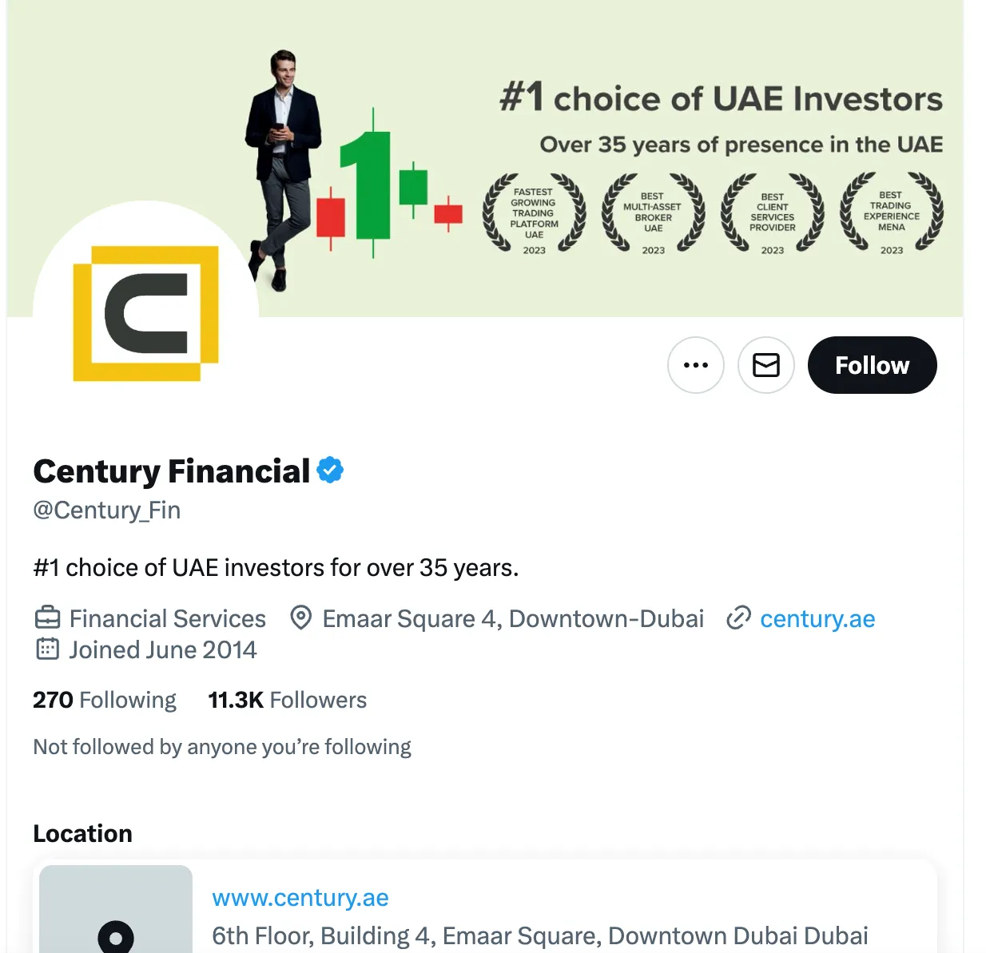Click the profile header banner image
The height and width of the screenshot is (953, 986).
coord(485,158)
